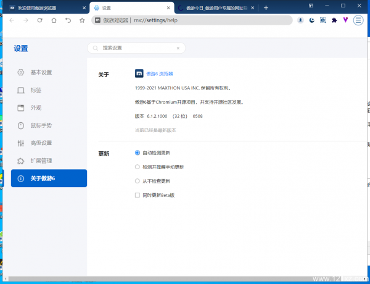Click the site info icon in address bar

tap(97, 20)
